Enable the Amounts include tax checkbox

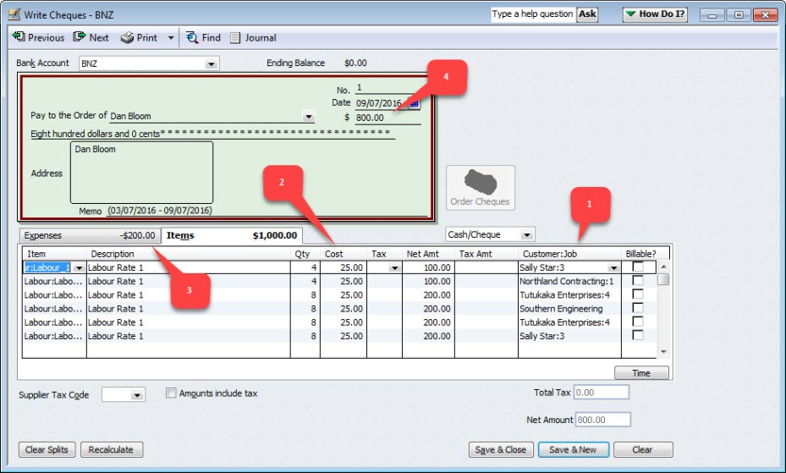coord(172,393)
